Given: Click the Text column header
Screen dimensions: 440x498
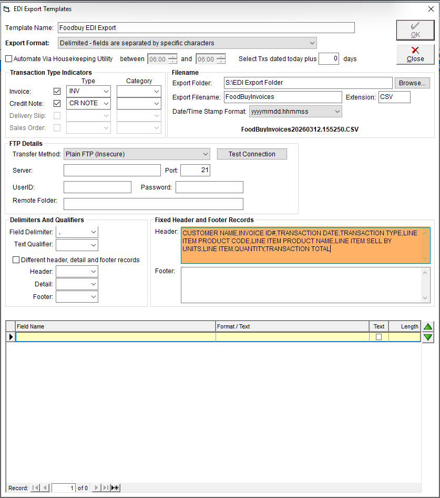Looking at the screenshot, I should 379,326.
